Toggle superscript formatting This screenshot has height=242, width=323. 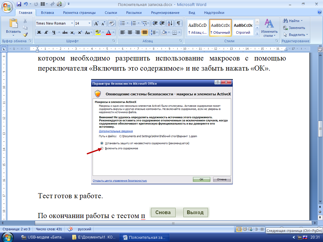80,32
